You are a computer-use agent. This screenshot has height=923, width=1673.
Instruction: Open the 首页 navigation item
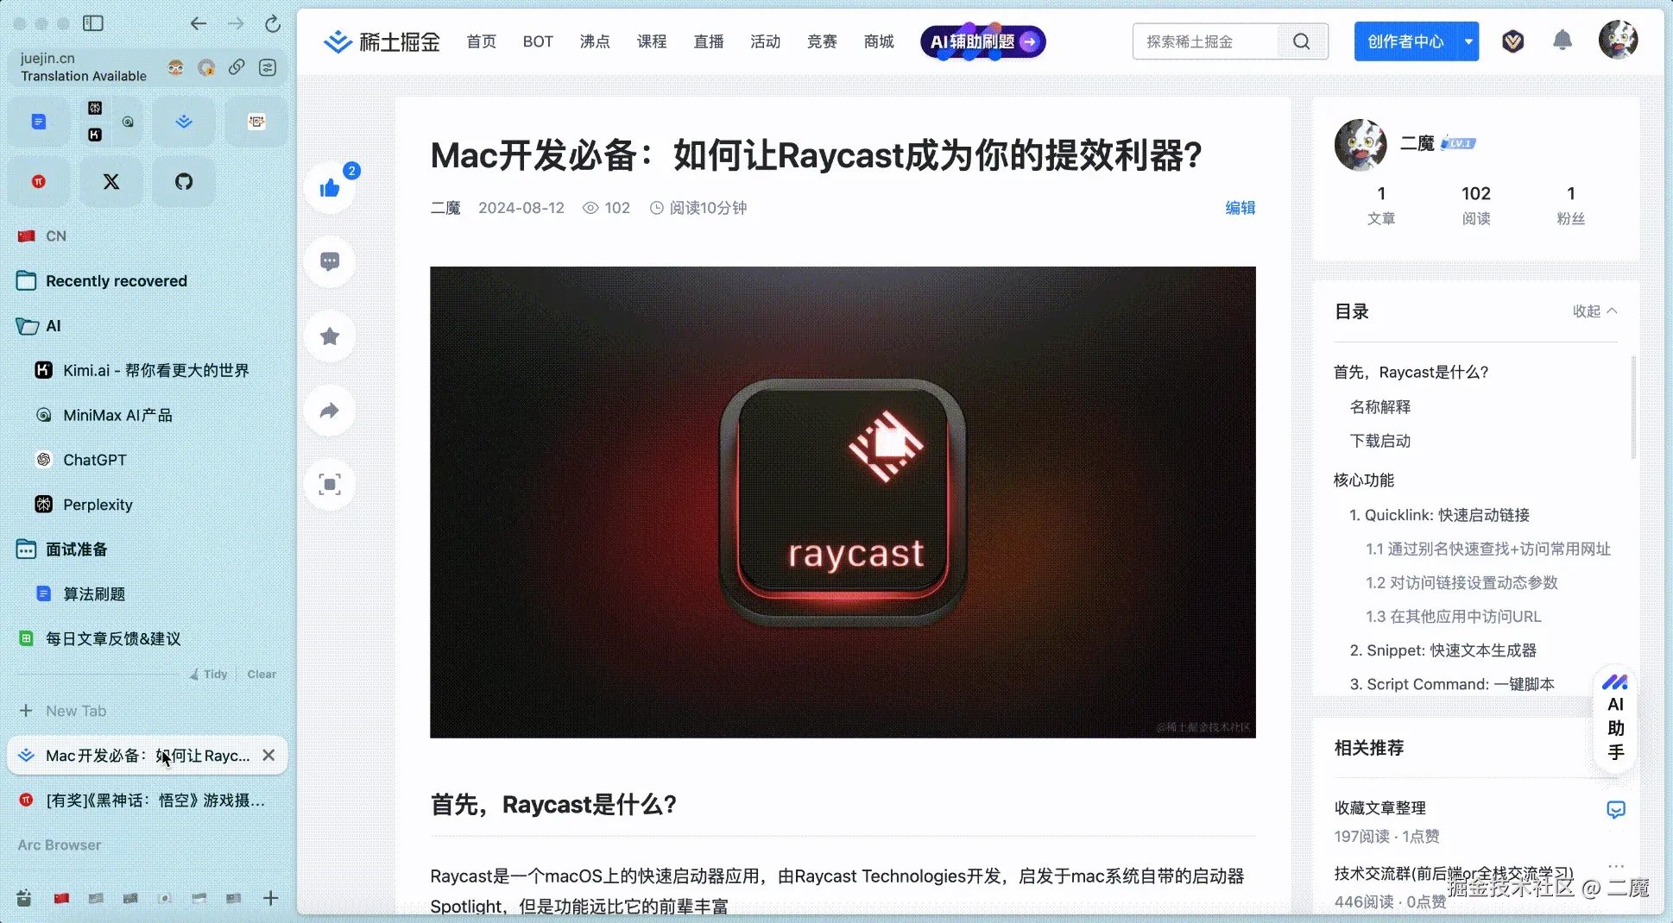(482, 41)
